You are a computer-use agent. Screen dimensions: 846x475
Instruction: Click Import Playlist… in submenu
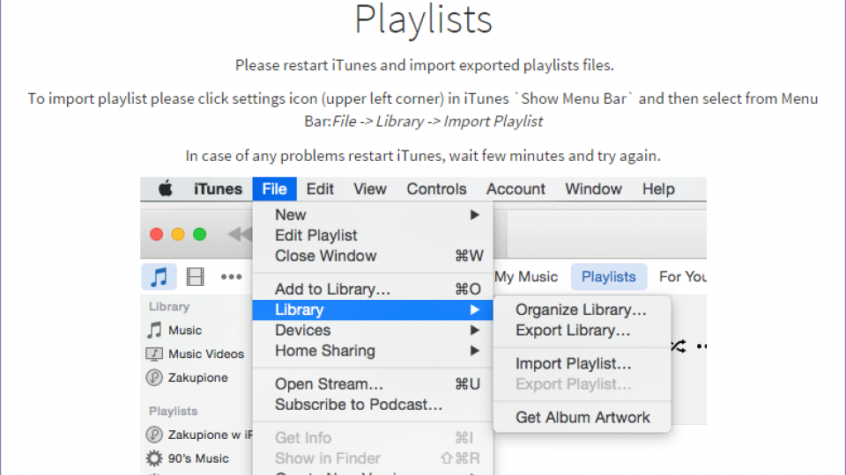coord(583,363)
